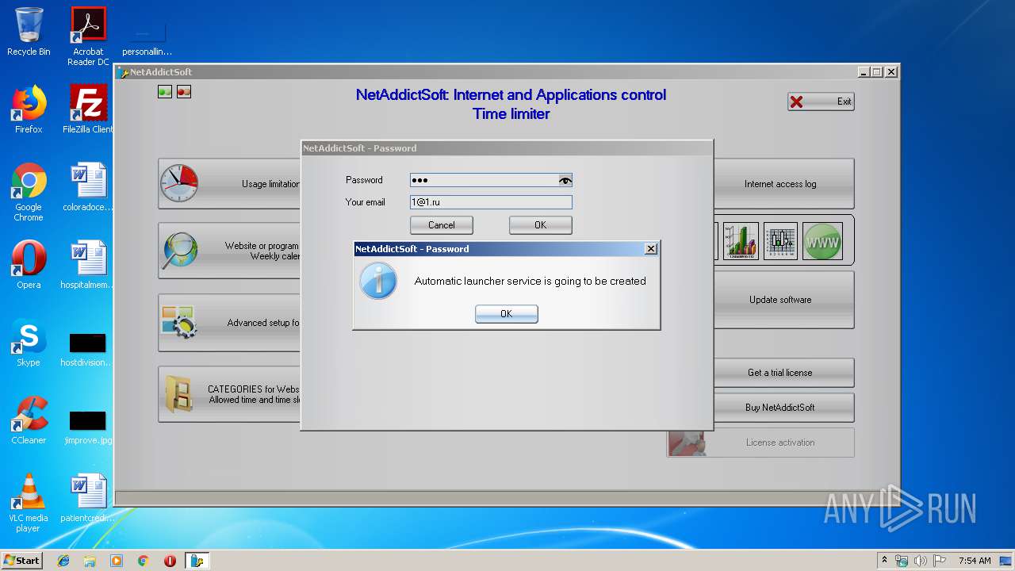The image size is (1015, 571).
Task: Open the 3D bar chart statistics icon
Action: pos(741,241)
